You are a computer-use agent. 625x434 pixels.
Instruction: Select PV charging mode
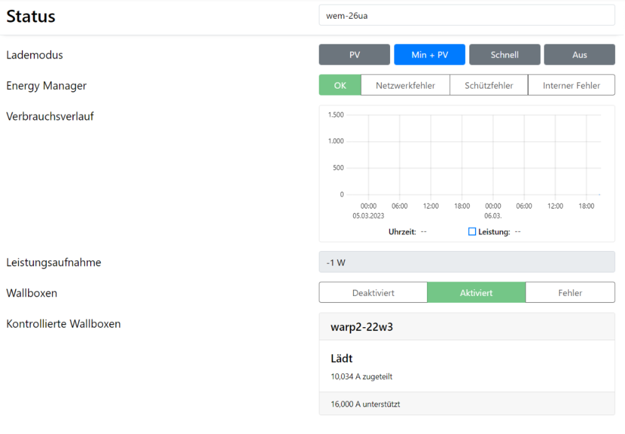click(354, 55)
